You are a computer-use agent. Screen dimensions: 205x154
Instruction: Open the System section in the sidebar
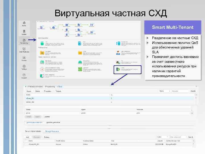(24, 33)
